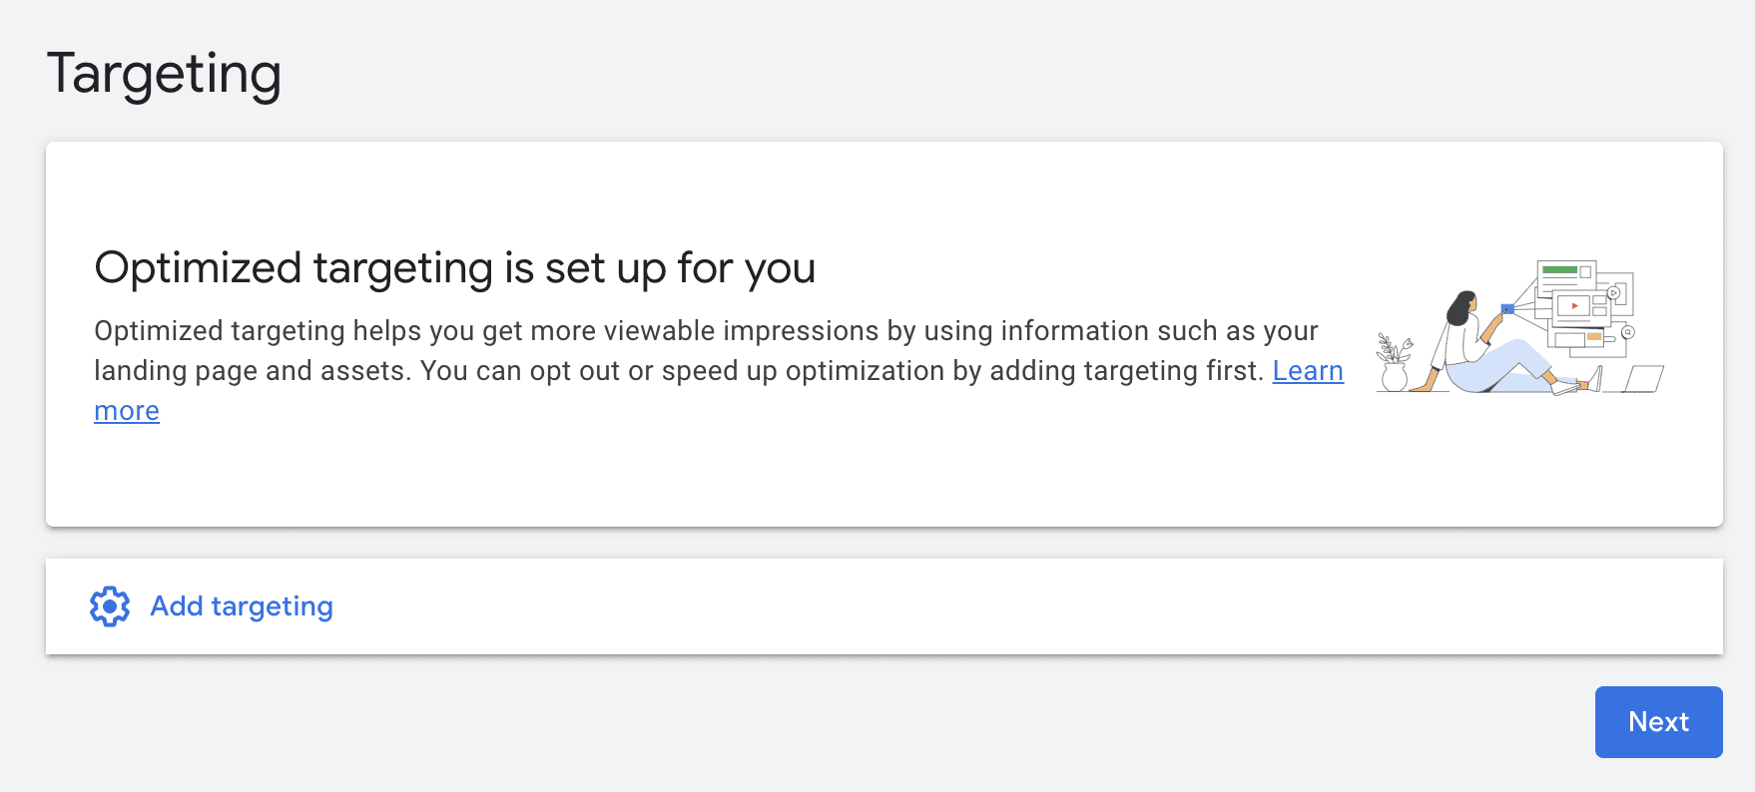The height and width of the screenshot is (792, 1755).
Task: Follow the Learn link after 'targeting first.'
Action: pyautogui.click(x=1308, y=371)
